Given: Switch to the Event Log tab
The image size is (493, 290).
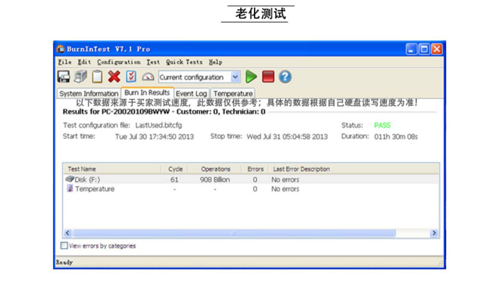Looking at the screenshot, I should click(x=191, y=93).
